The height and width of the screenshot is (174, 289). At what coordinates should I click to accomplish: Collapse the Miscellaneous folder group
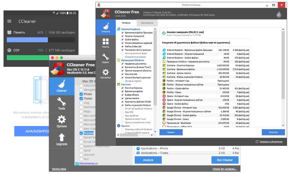87,163
